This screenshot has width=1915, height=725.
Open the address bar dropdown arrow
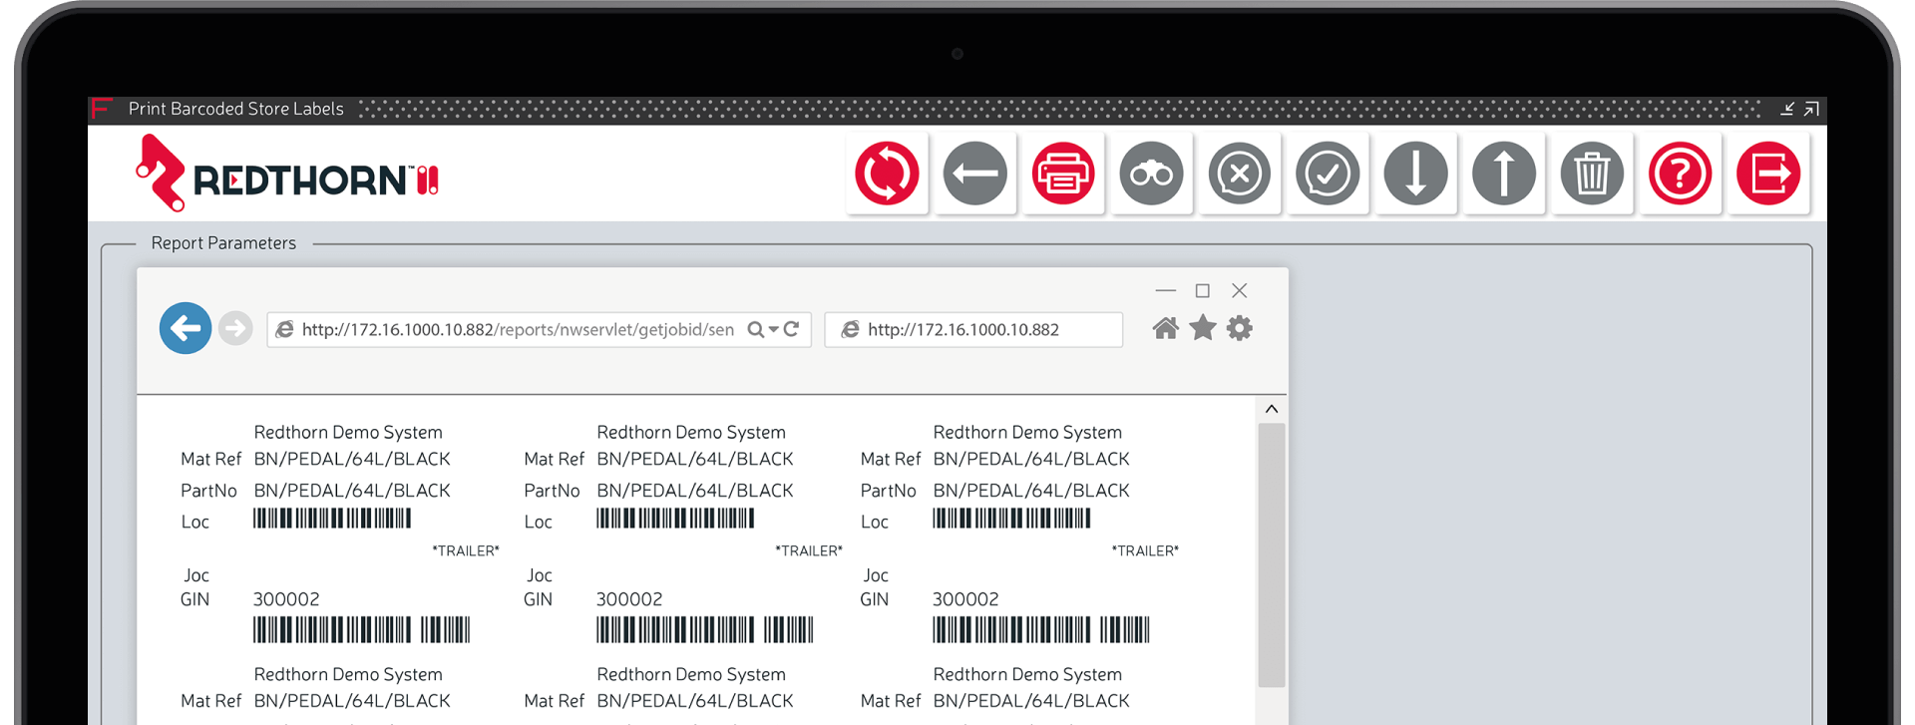[x=773, y=330]
